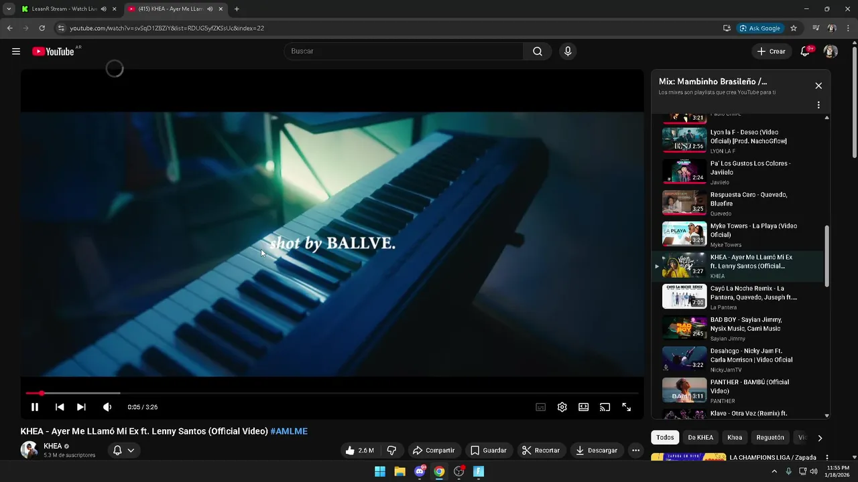This screenshot has height=482, width=858.
Task: Open player settings gear
Action: click(x=562, y=407)
